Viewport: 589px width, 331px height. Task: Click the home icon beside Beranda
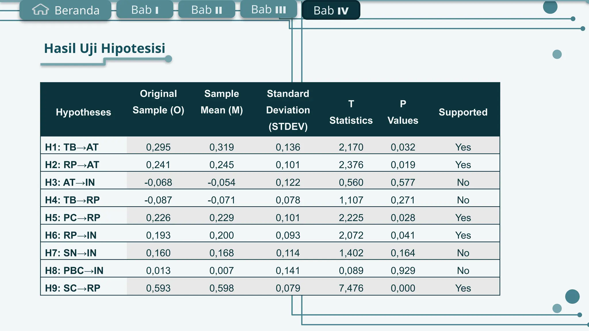[40, 9]
